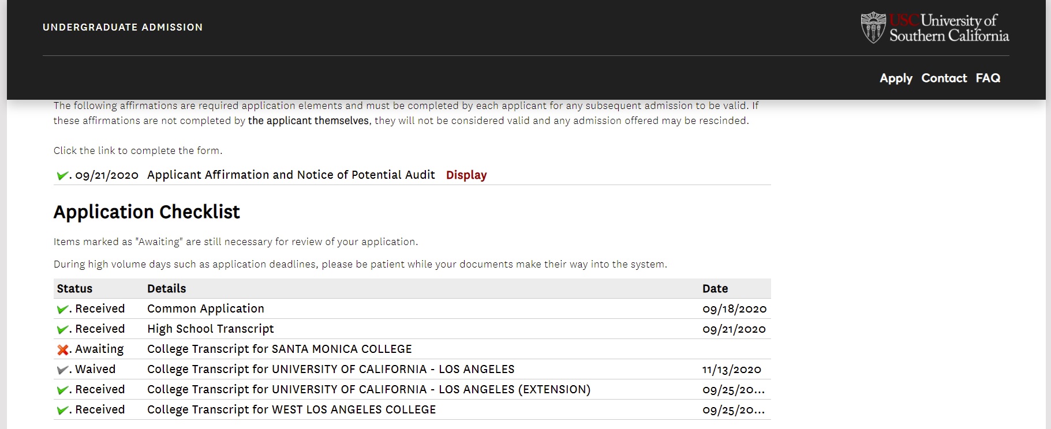
Task: Click red X for Santa Monica College
Action: 62,349
